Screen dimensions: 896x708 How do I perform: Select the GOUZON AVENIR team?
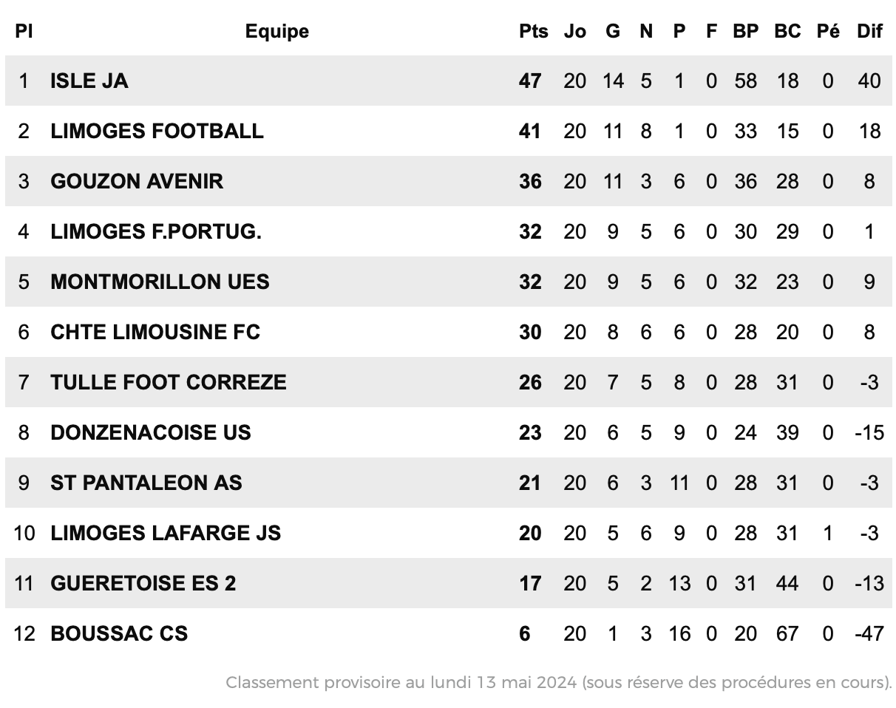click(x=137, y=181)
